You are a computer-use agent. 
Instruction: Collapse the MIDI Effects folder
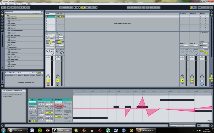6,47
